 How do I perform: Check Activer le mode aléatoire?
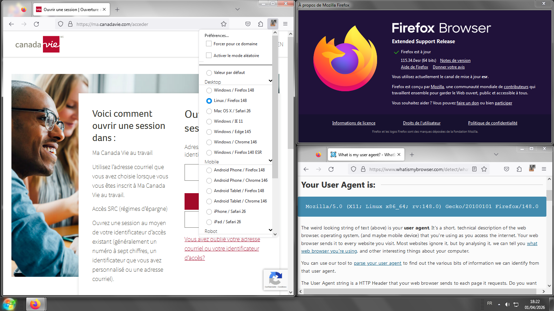click(x=209, y=55)
